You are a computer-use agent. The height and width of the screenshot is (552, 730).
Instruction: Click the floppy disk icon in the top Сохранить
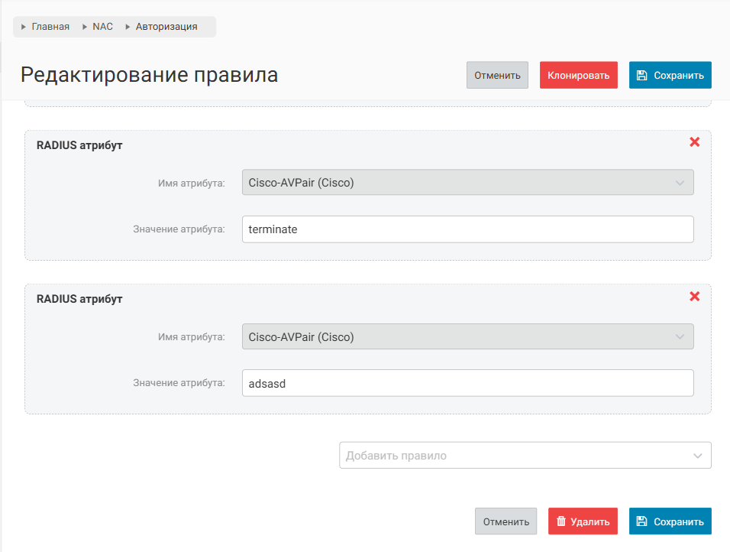click(x=642, y=76)
